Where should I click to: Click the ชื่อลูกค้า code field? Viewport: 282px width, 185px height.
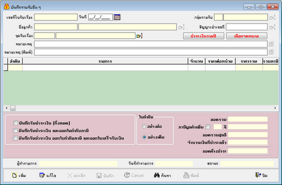click(56, 27)
